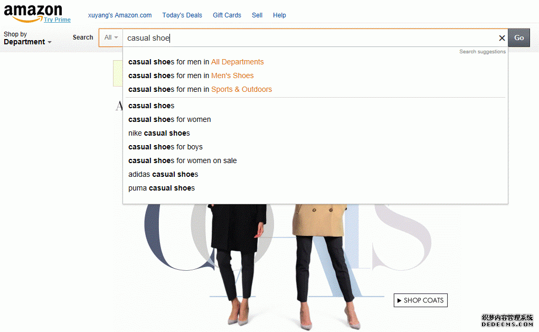Open xuyang's Amazon.com link
Viewport: 539px width, 332px height.
pos(120,15)
